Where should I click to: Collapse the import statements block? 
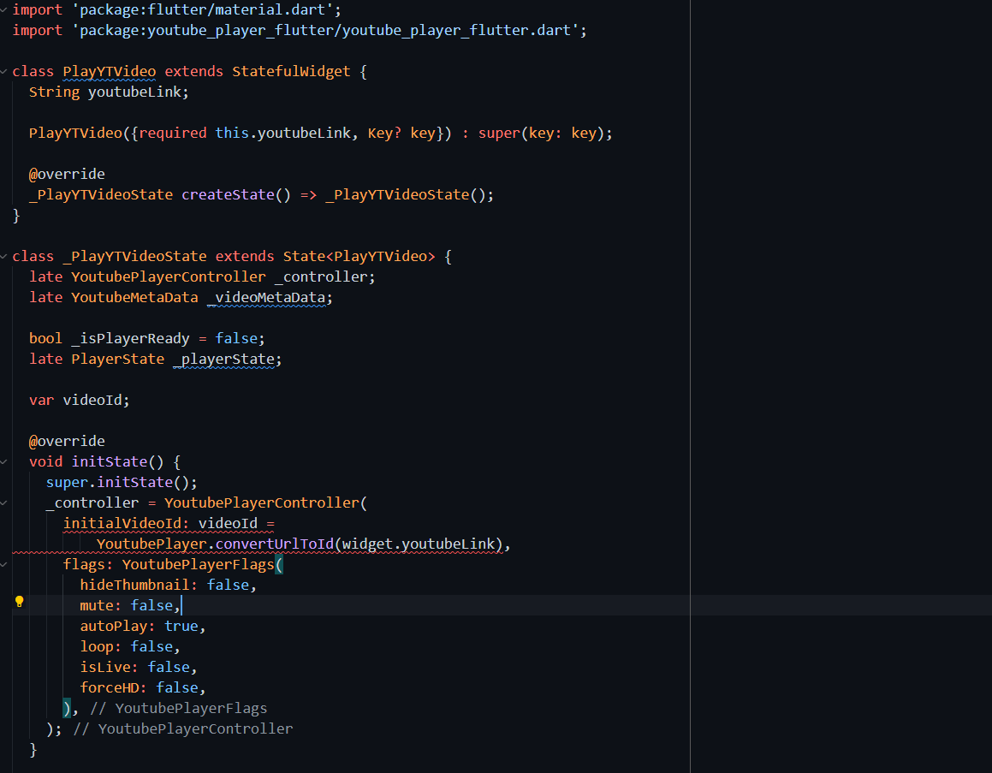click(5, 9)
